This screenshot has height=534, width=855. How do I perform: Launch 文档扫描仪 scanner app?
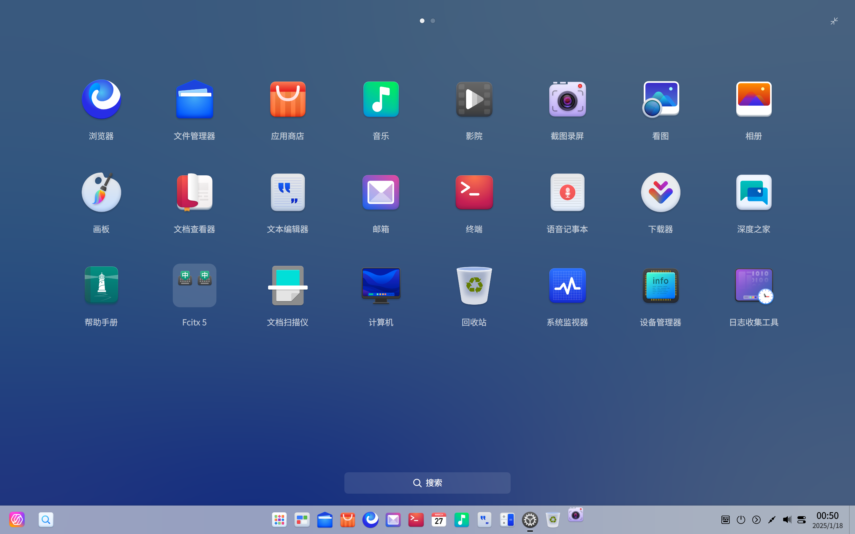coord(288,285)
